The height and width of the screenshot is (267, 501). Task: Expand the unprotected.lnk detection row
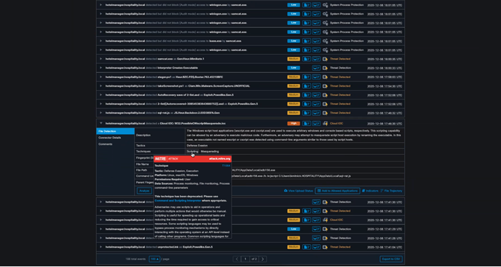coord(101,247)
